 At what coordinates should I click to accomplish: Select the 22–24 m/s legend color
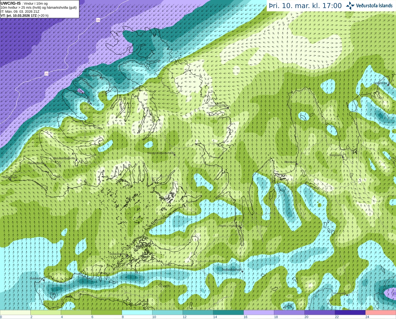coord(350,312)
